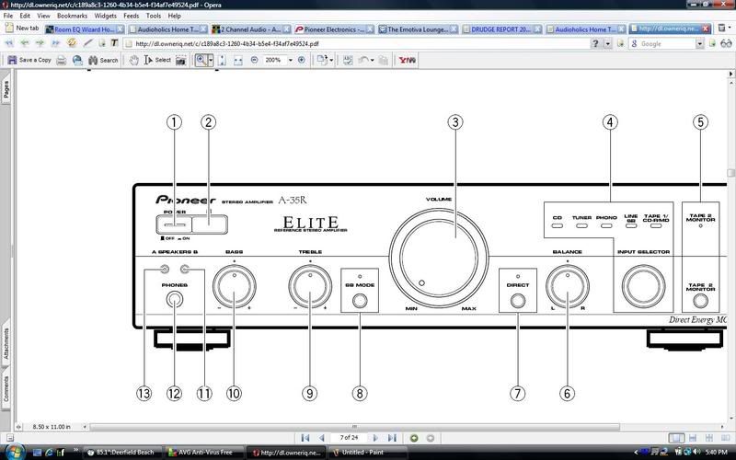This screenshot has height=460, width=736.
Task: Choose the Snapshot camera tool
Action: point(180,60)
